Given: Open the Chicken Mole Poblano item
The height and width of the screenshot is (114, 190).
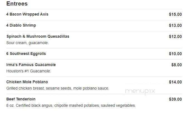Looking at the screenshot, I should pyautogui.click(x=27, y=82).
